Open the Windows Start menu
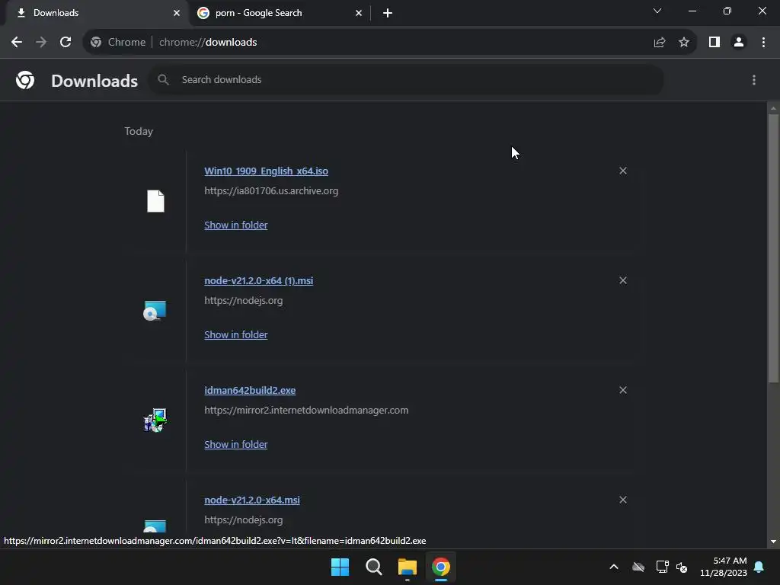 coord(340,567)
